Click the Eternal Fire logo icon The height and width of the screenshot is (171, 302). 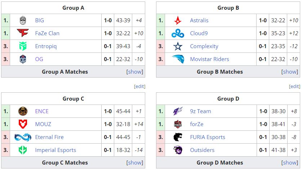[x=23, y=137]
